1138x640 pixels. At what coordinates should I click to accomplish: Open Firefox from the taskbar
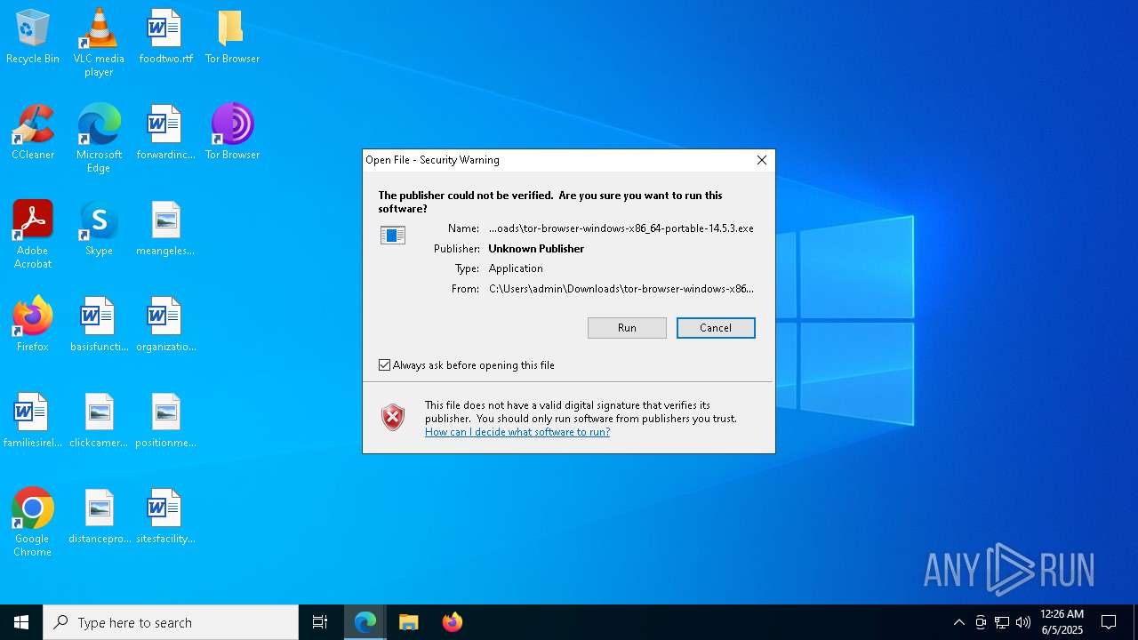click(452, 622)
